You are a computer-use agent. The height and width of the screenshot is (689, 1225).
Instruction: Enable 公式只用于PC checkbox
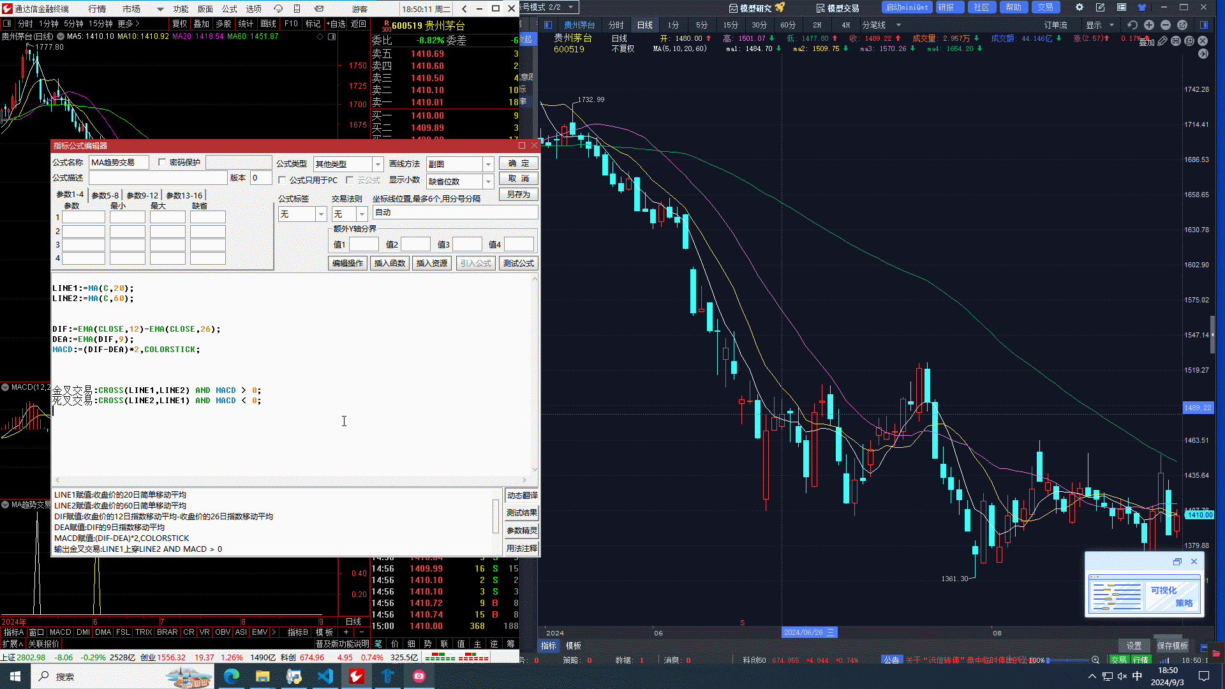coord(282,181)
